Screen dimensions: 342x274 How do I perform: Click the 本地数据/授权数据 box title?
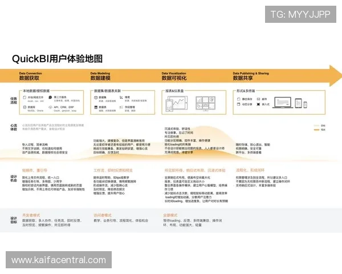click(x=36, y=91)
